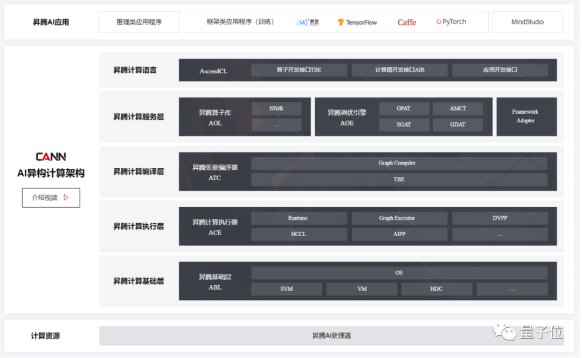Select the 计算图开发接口AIR block
Screen dimensions: 582x358
pyautogui.click(x=400, y=70)
